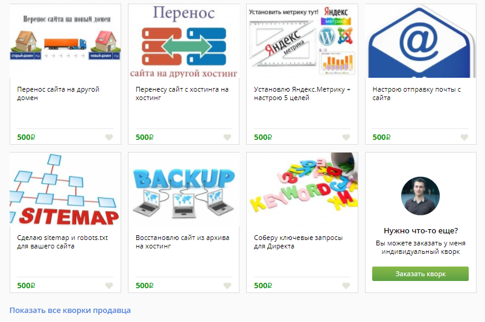485x322 pixels.
Task: Favorite the Директ keywords kwork heart
Action: coord(346,285)
